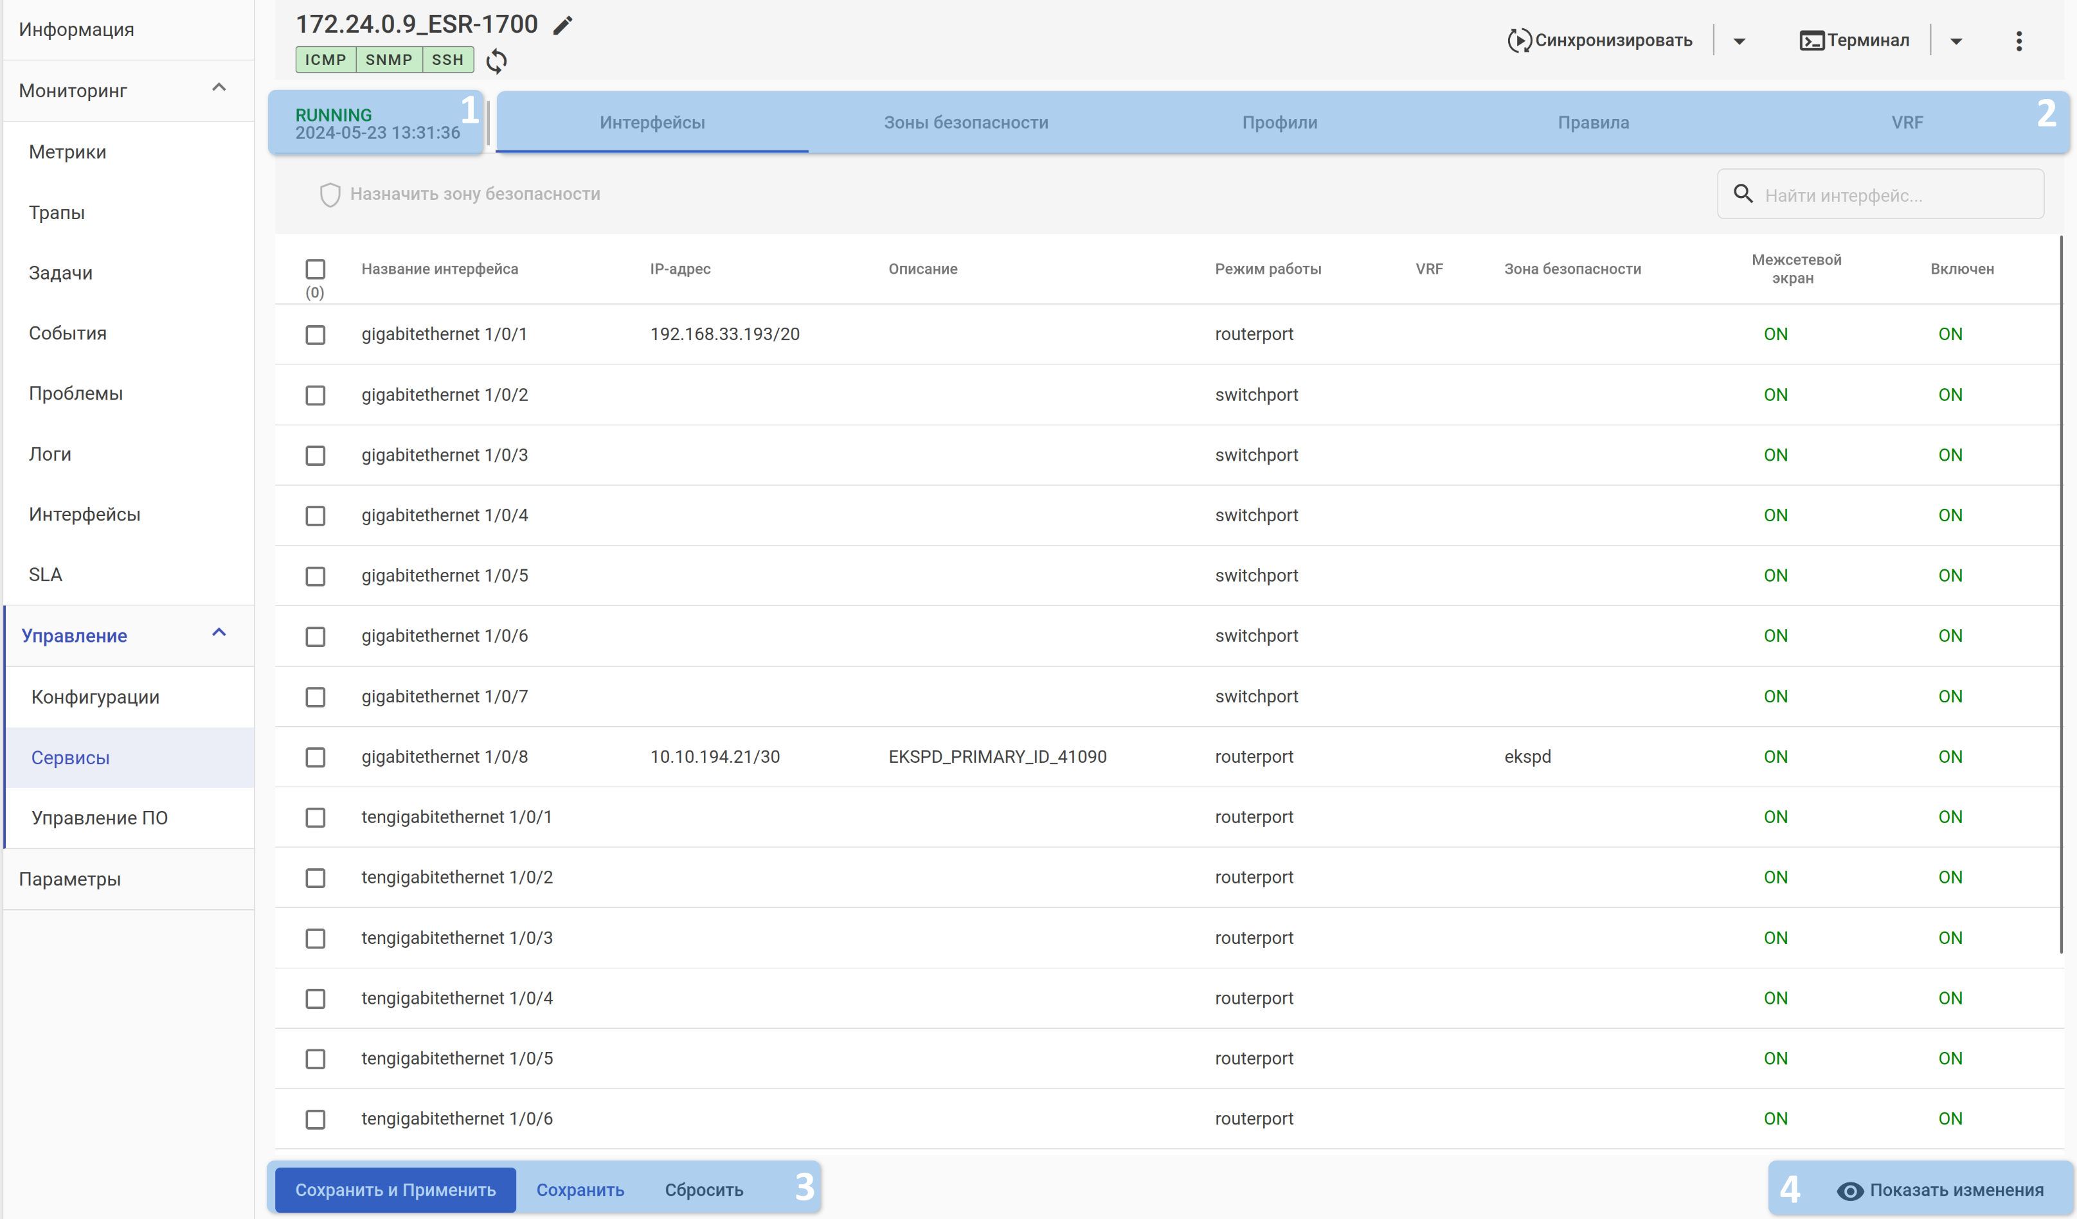Screen dimensions: 2077x1219
Task: Open the dropdown arrow next to Синхронизировать
Action: tap(1739, 41)
